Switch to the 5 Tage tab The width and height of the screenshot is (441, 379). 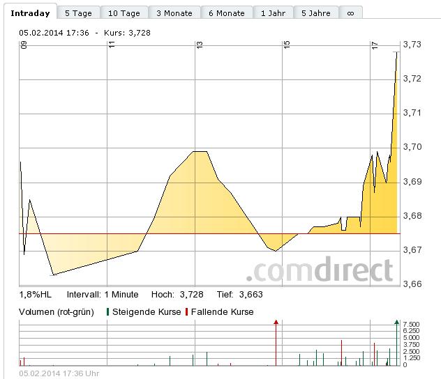point(78,13)
